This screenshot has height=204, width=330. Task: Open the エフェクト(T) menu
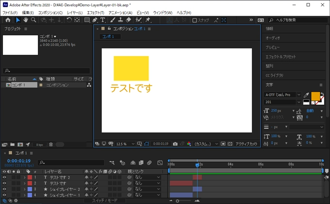pyautogui.click(x=96, y=12)
